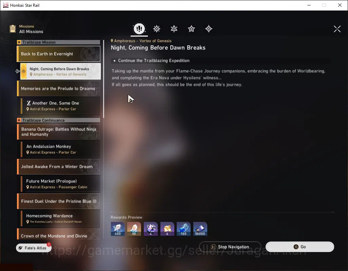348x271 pixels.
Task: Toggle the Jolted Awake From a Winter Dream chapter
Action: coord(59,167)
